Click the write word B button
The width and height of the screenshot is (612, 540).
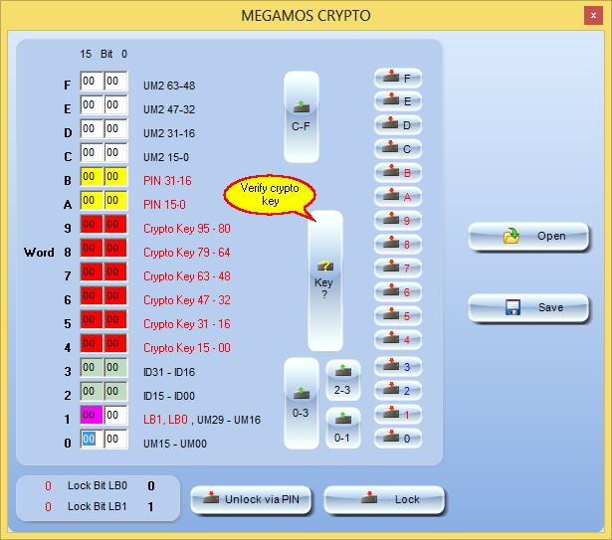click(398, 173)
